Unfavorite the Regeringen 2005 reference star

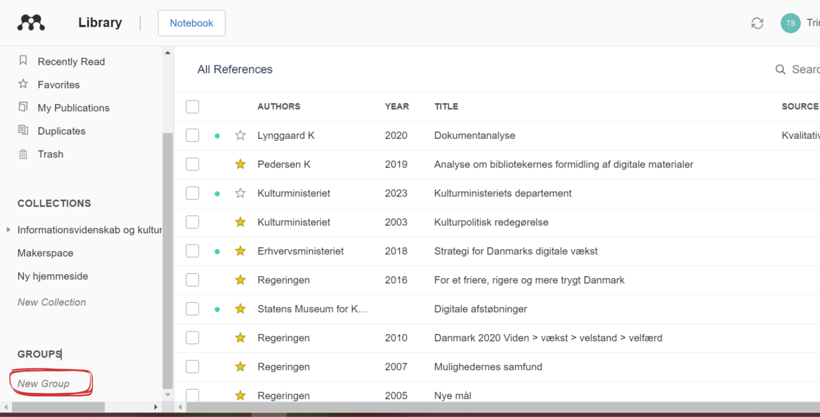(x=240, y=395)
